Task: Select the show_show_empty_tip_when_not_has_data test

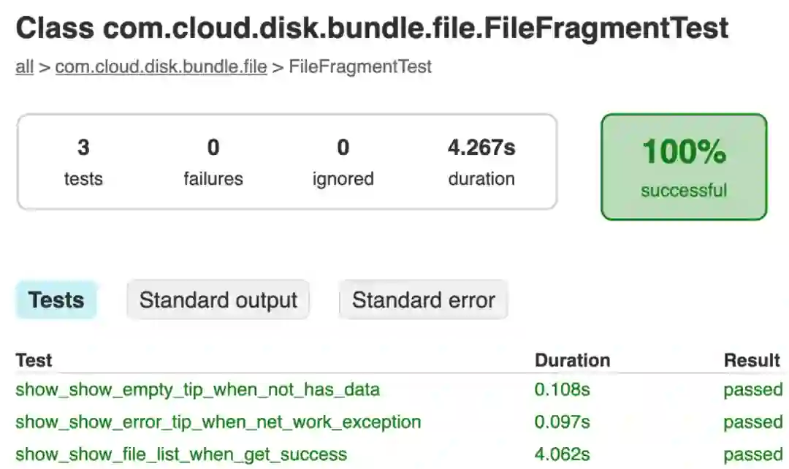Action: 197,389
